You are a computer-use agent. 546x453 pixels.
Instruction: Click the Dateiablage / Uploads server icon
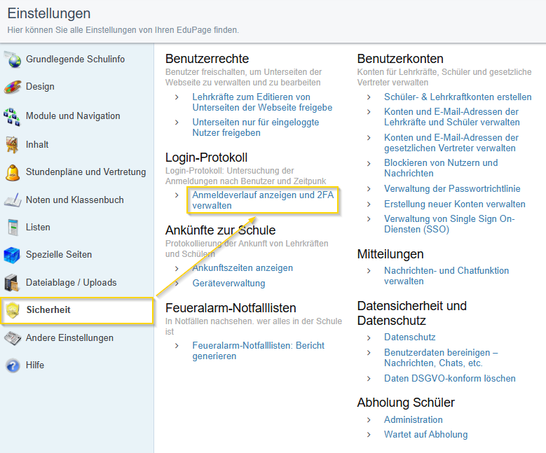coord(12,283)
